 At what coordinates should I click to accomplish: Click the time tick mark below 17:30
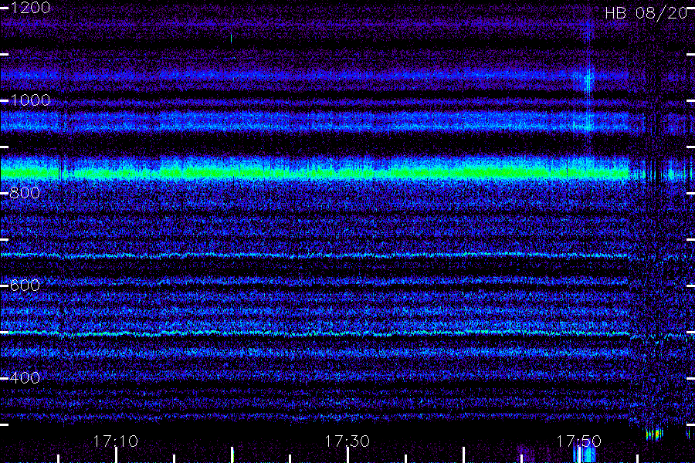coord(347,455)
